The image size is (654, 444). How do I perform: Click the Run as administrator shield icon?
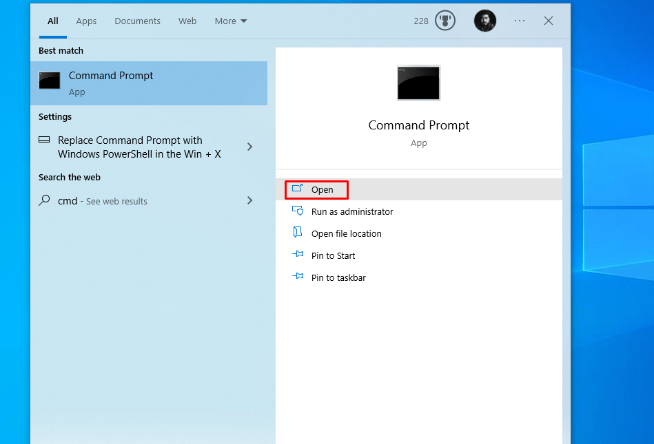[298, 211]
